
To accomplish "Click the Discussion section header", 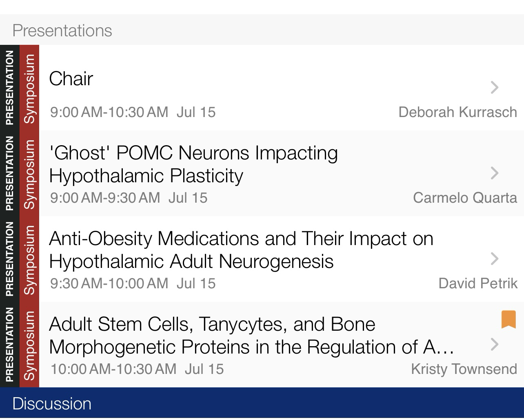I will 52,404.
